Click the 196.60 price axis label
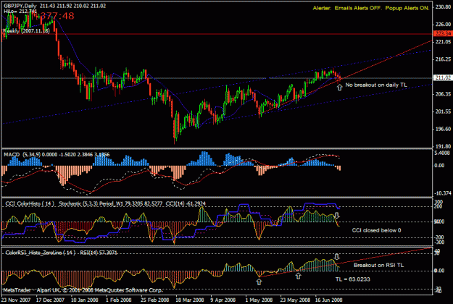 tap(443, 129)
